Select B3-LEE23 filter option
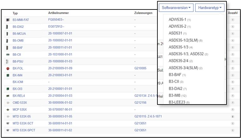The width and height of the screenshot is (241, 138). (179, 102)
